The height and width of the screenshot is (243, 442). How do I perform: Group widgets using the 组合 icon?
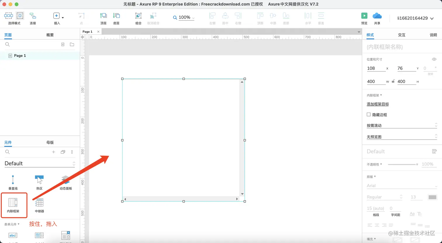point(138,16)
